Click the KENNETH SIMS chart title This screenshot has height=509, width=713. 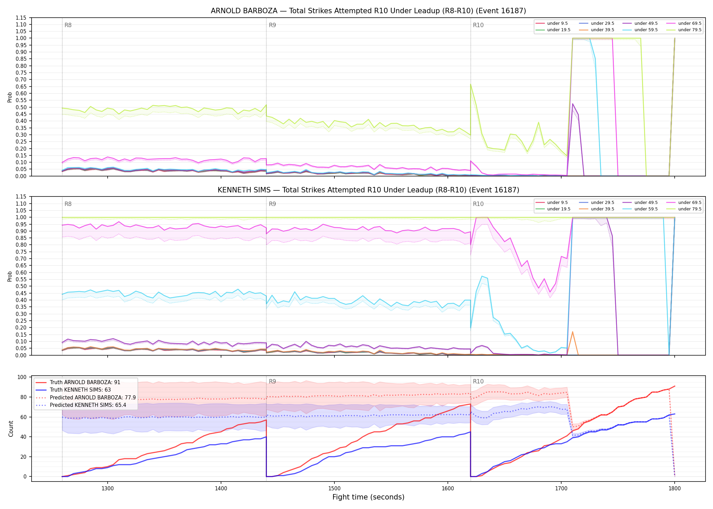368,190
